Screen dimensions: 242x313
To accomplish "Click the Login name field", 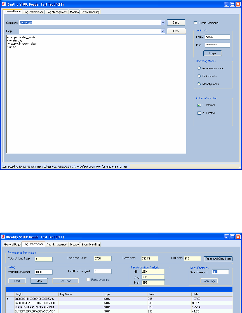I will point(217,37).
